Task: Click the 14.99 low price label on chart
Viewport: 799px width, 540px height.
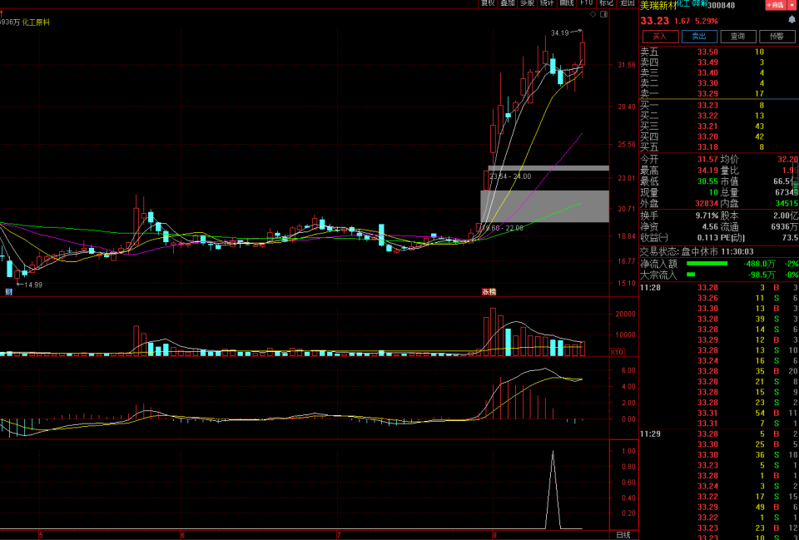Action: pos(33,285)
